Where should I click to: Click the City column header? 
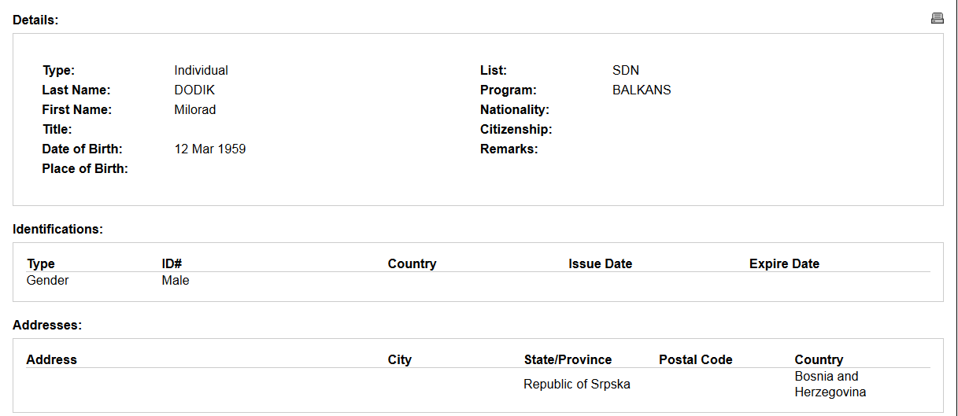point(399,360)
